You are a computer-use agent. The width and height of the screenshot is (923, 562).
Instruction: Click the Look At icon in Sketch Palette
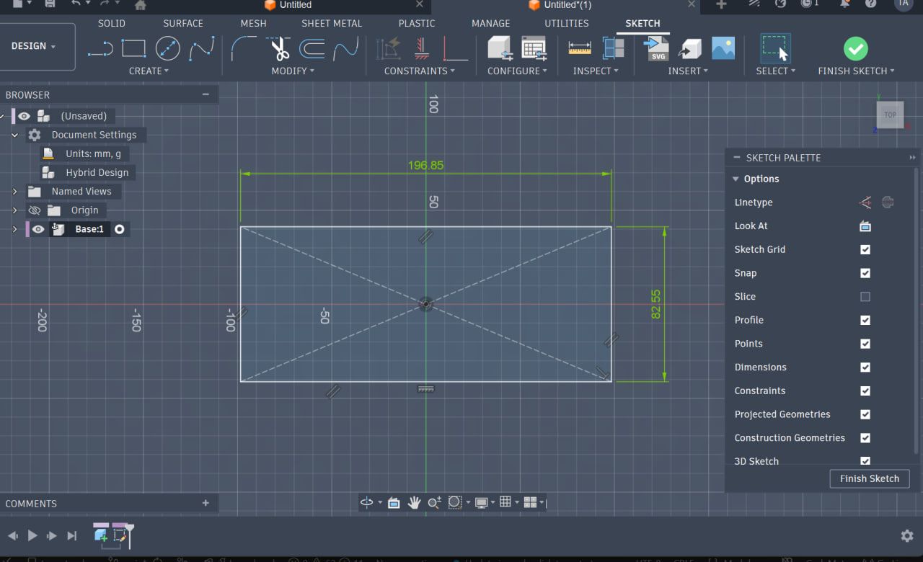click(865, 226)
